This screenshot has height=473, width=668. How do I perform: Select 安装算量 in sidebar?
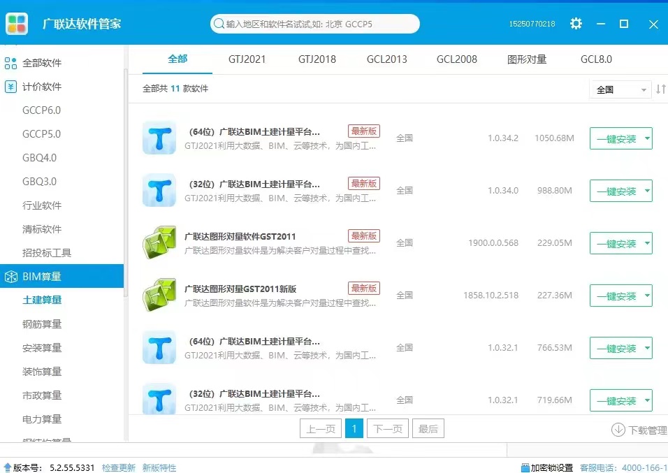(x=42, y=348)
